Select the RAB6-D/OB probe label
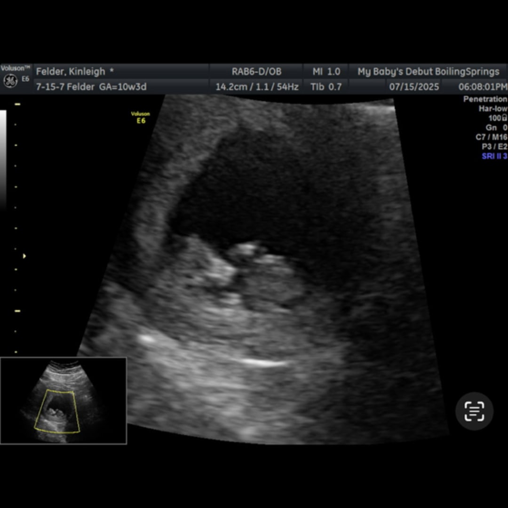508x508 pixels. tap(256, 71)
